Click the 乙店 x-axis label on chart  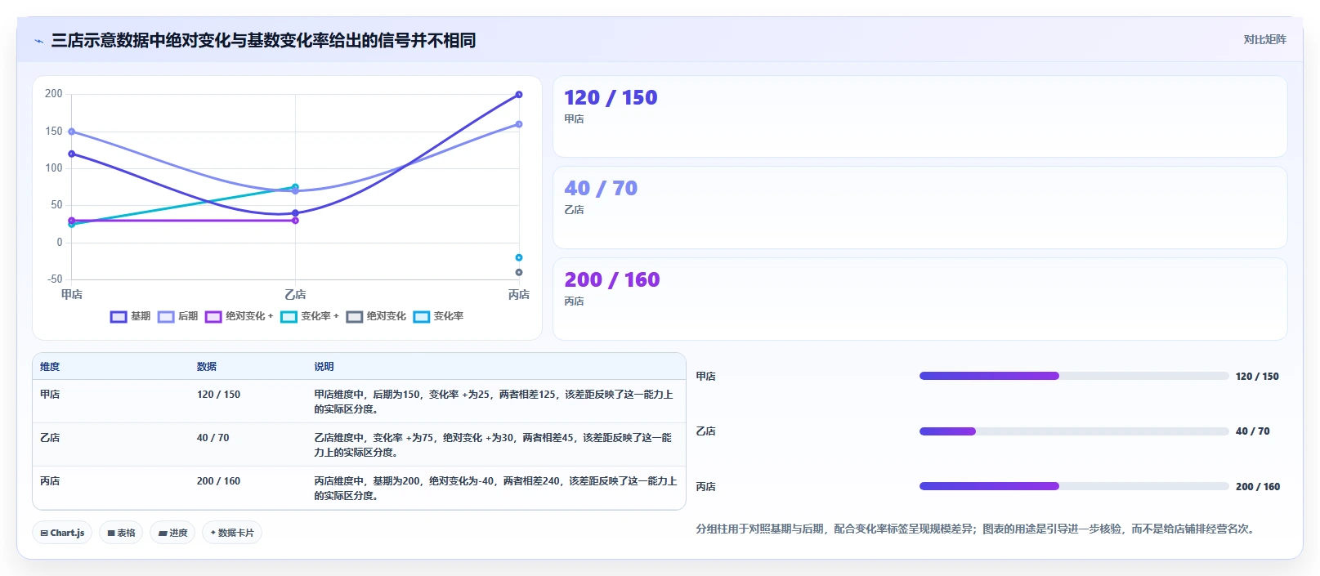click(295, 294)
